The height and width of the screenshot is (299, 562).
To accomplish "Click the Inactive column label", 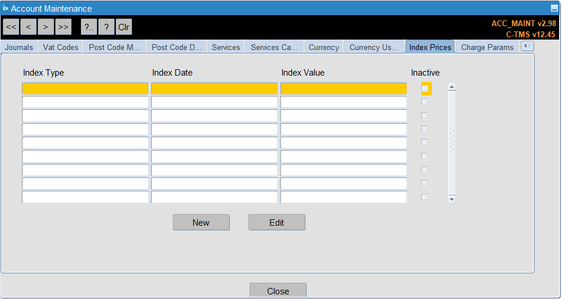I will coord(425,73).
